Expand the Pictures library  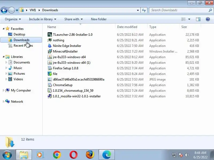[6, 74]
